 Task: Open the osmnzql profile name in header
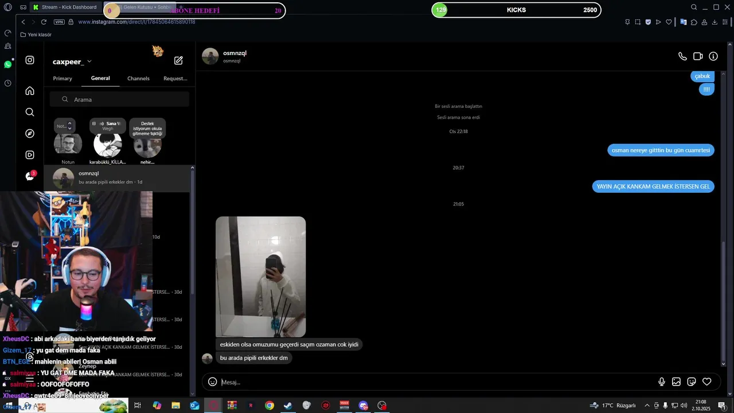point(235,53)
